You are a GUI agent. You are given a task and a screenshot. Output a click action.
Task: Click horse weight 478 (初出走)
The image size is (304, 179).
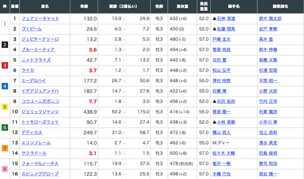(181, 164)
